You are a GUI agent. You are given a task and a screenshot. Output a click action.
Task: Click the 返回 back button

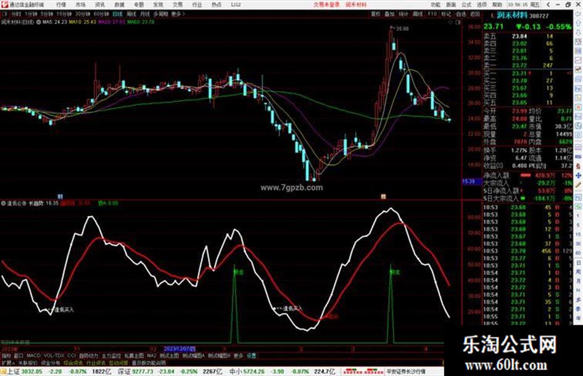pyautogui.click(x=475, y=14)
